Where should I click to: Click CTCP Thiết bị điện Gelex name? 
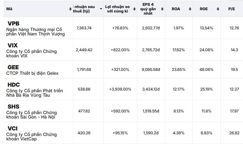[32, 73]
